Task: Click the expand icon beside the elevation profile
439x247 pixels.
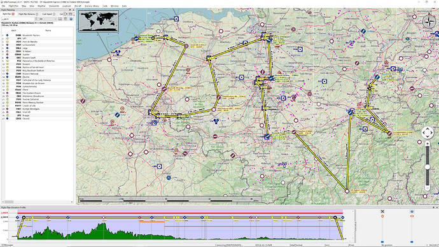Action: (x=382, y=211)
